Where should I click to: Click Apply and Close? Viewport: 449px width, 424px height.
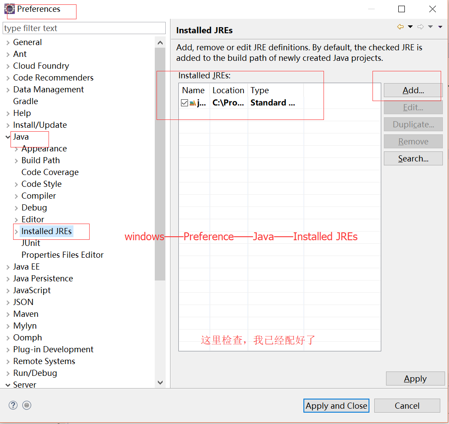(x=336, y=406)
